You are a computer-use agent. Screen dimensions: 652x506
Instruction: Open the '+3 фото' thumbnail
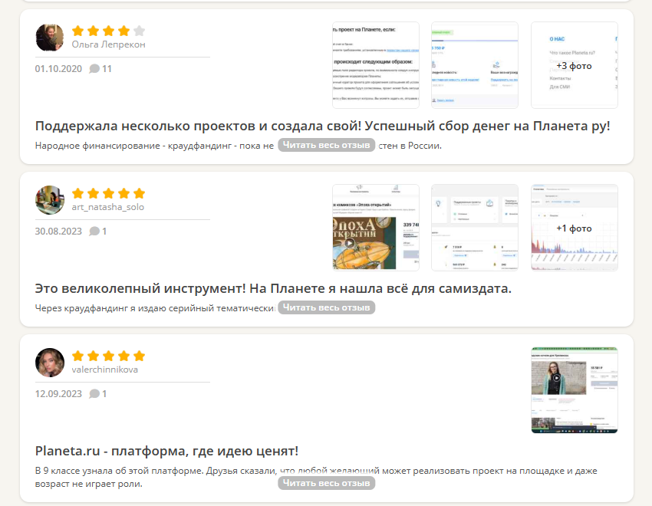575,65
